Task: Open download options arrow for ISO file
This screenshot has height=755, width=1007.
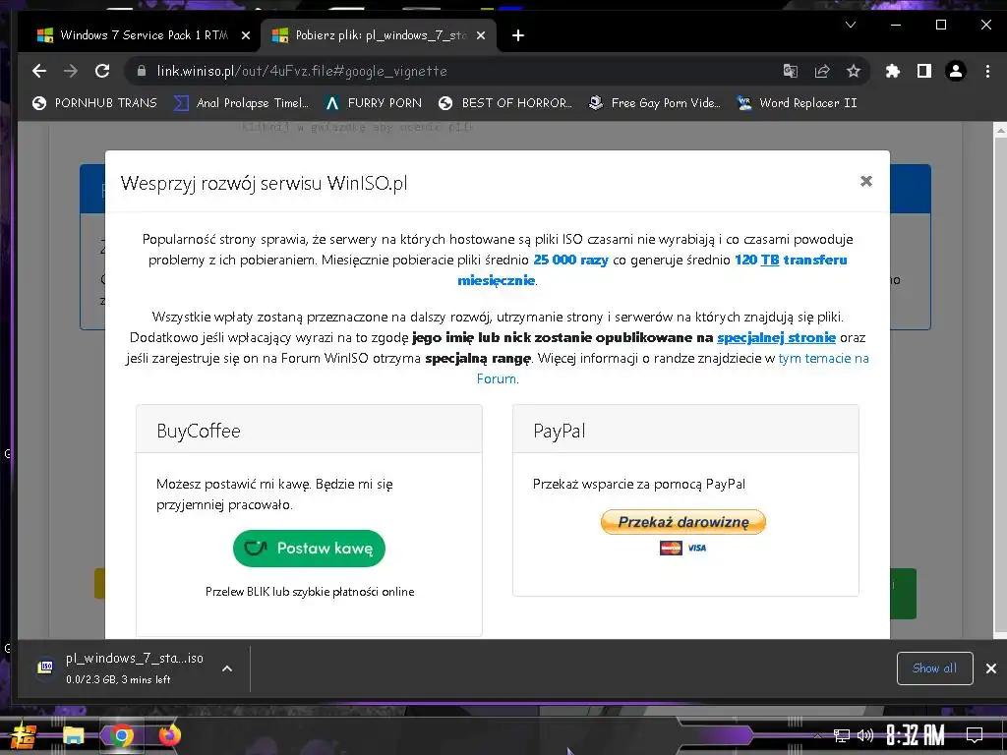Action: [x=227, y=668]
